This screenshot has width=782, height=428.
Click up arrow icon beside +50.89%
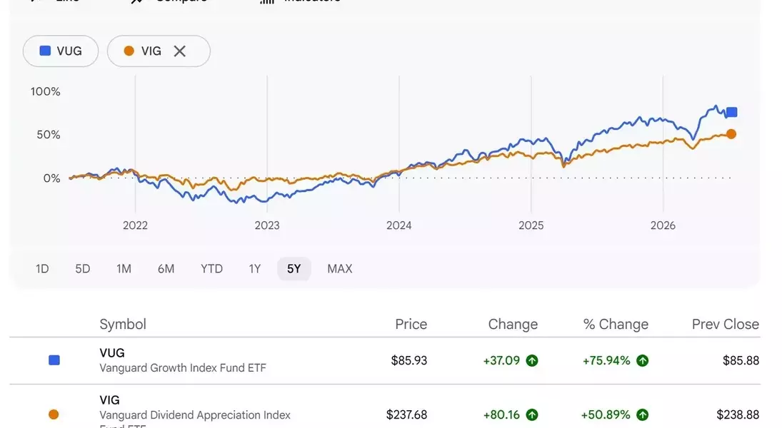pyautogui.click(x=642, y=414)
